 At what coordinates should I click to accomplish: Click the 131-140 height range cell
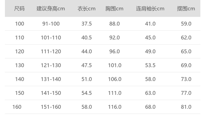pyautogui.click(x=51, y=79)
